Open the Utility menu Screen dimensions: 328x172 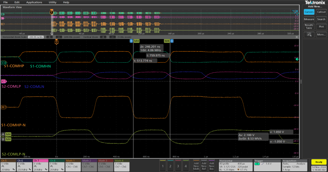(x=53, y=2)
